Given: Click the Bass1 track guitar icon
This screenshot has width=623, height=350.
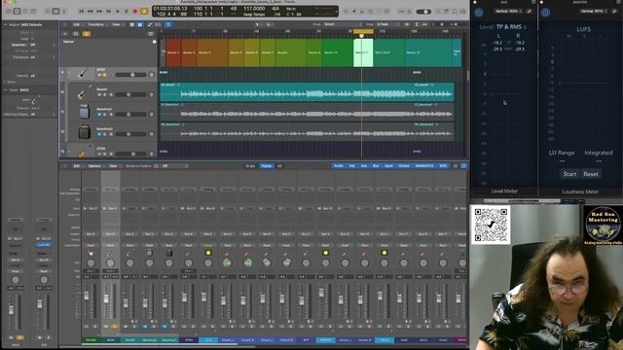Looking at the screenshot, I should coord(82,93).
